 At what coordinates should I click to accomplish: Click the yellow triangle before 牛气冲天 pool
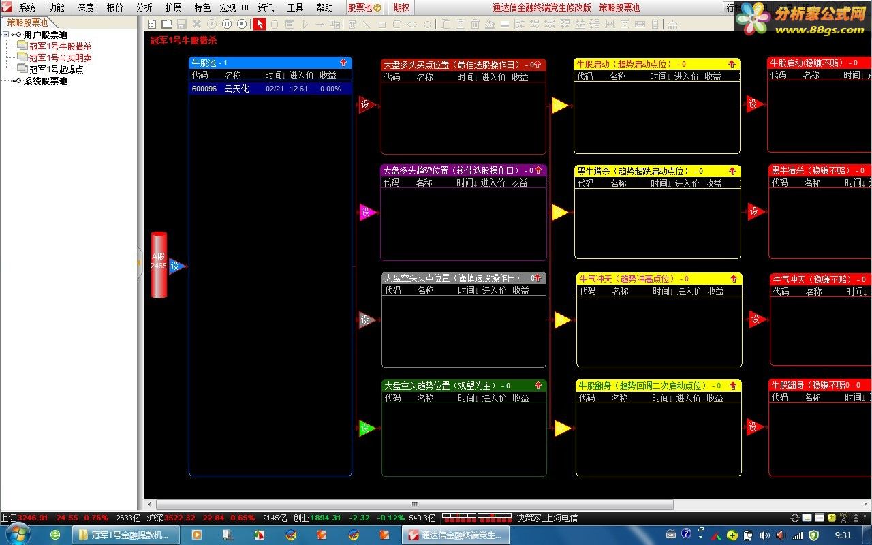pyautogui.click(x=562, y=320)
